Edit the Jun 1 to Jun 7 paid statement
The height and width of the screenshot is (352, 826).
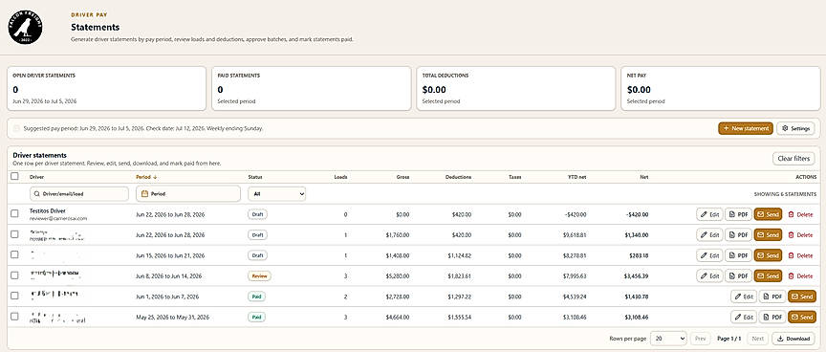(743, 297)
